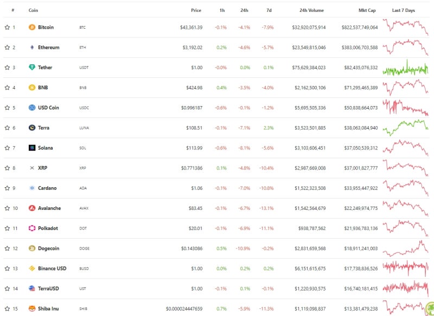Sort by the Coin column header

click(33, 10)
